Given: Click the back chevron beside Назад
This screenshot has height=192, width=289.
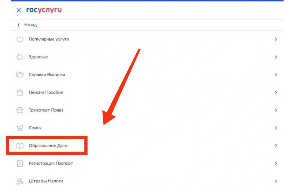Looking at the screenshot, I should point(18,25).
